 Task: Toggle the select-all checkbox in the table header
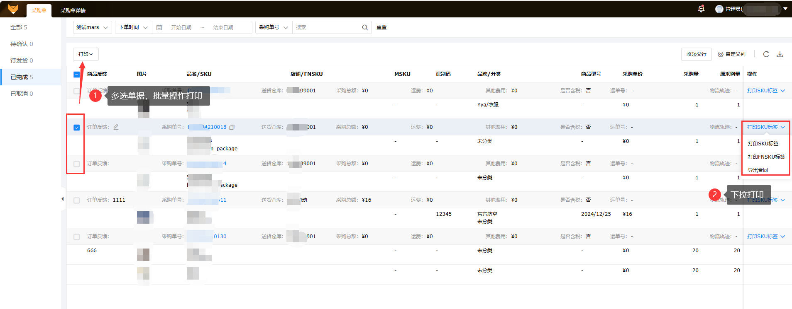click(x=76, y=75)
